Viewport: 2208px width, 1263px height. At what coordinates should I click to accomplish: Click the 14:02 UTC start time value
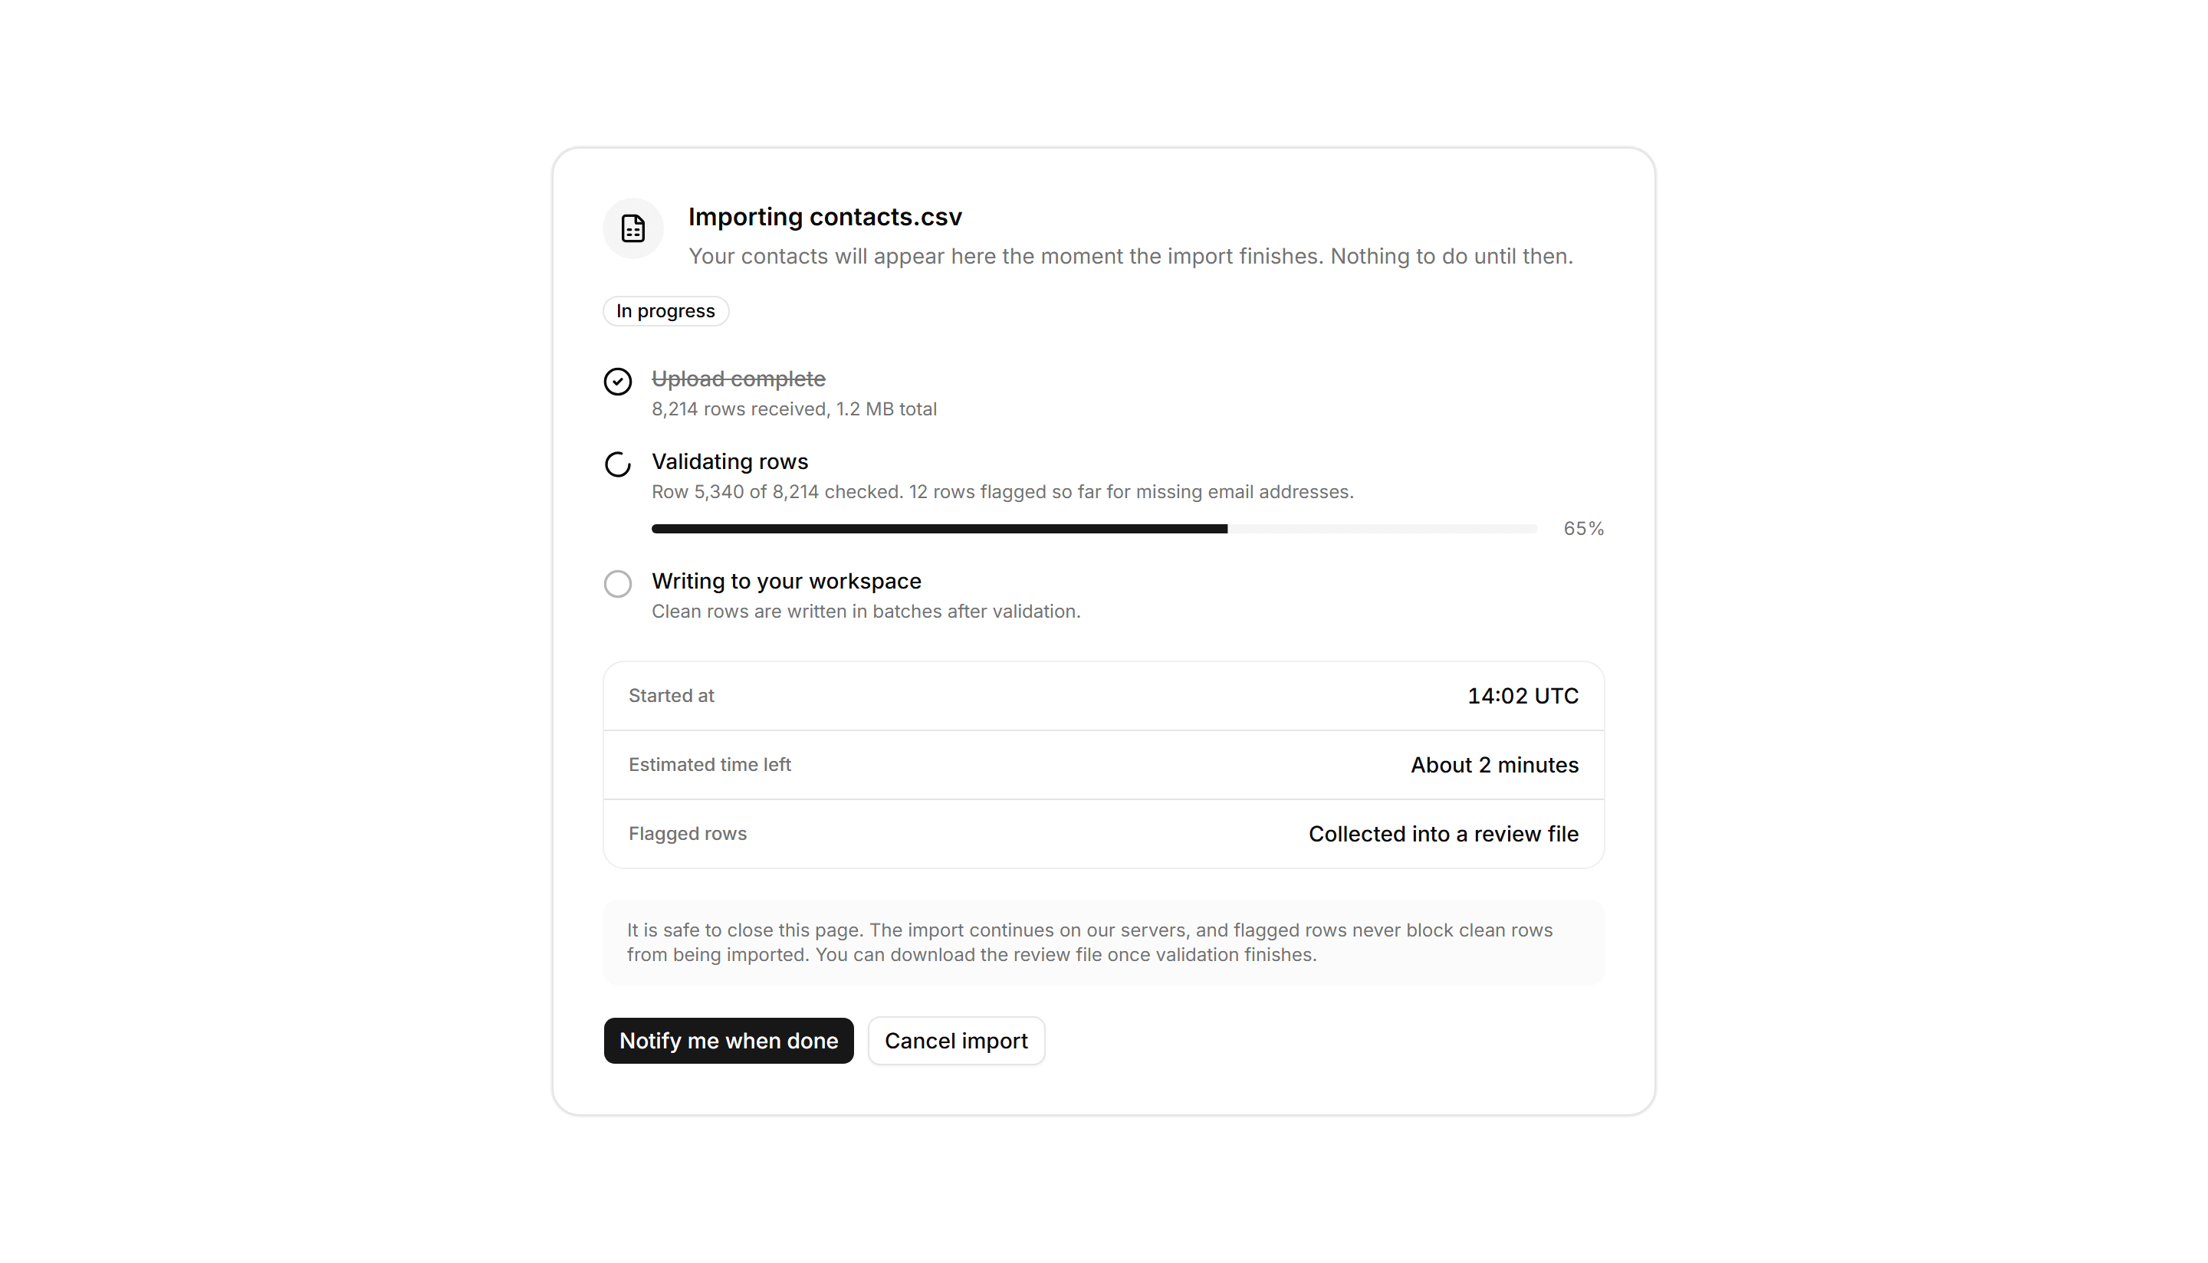[1523, 696]
